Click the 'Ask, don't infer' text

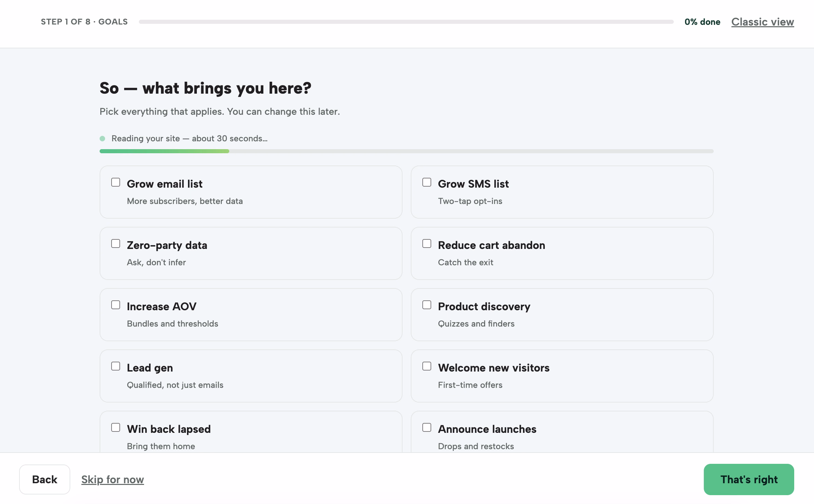tap(156, 263)
